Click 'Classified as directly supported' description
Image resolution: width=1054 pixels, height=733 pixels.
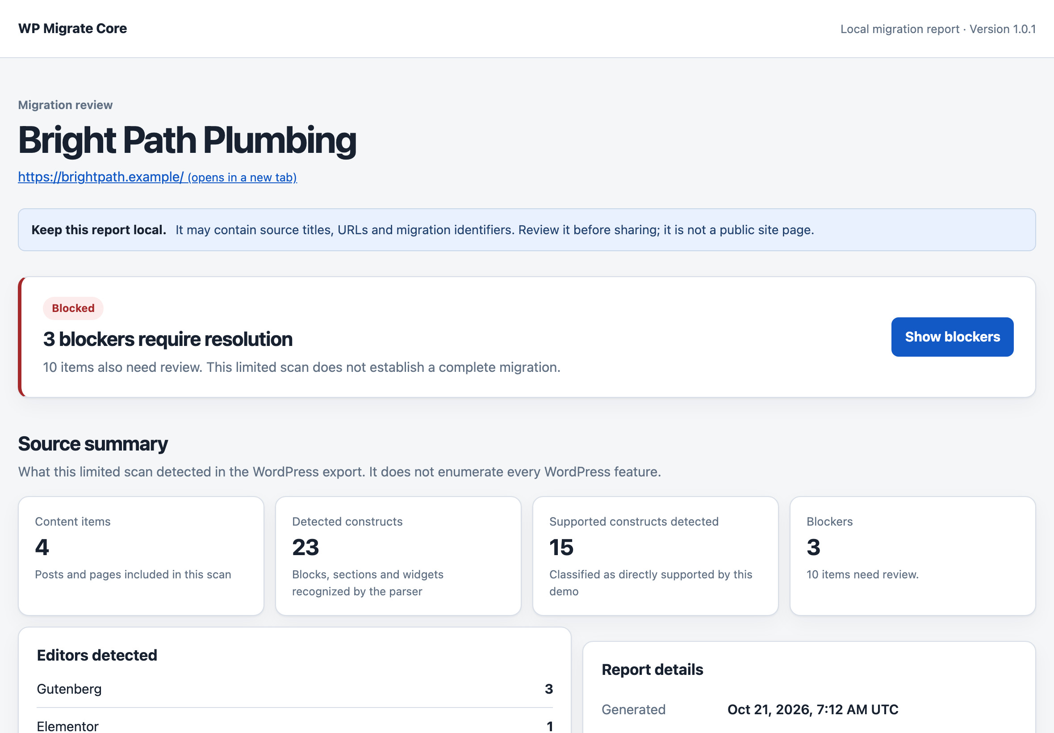coord(651,583)
